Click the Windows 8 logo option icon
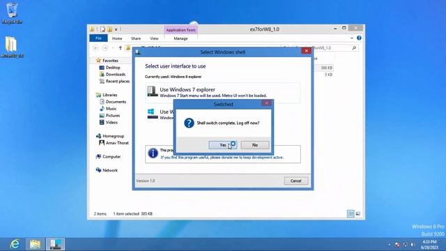Image resolution: width=446 pixels, height=251 pixels. pyautogui.click(x=153, y=114)
